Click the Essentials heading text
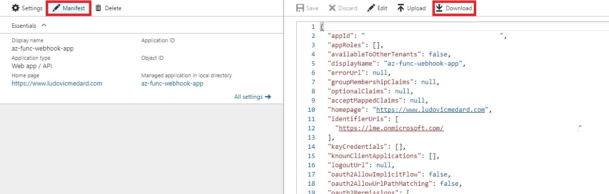Image resolution: width=609 pixels, height=194 pixels. [x=24, y=25]
